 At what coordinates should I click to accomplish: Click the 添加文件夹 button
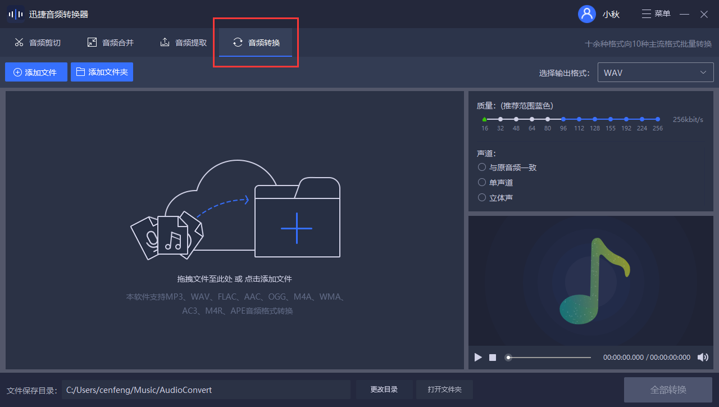point(102,72)
